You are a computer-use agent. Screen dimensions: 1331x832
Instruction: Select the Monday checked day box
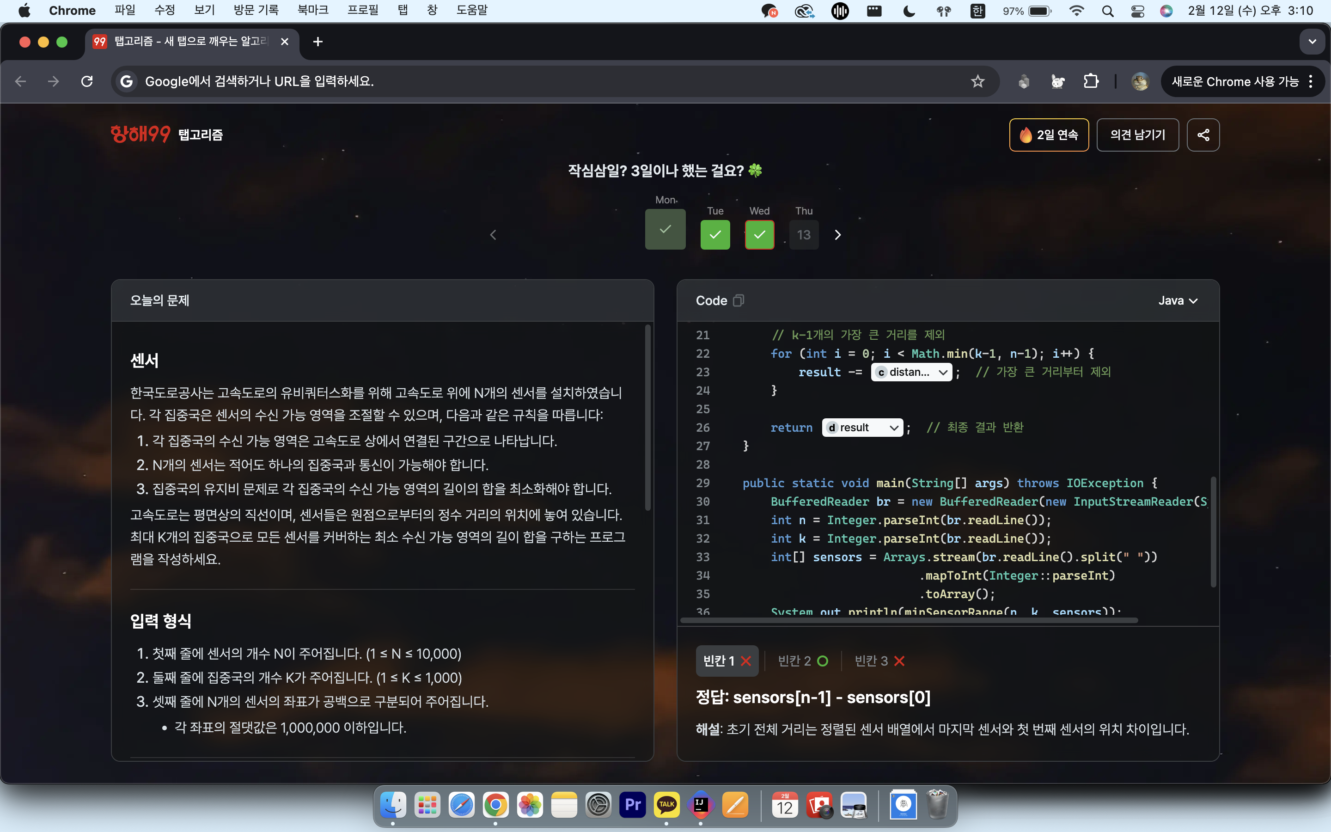(x=665, y=229)
